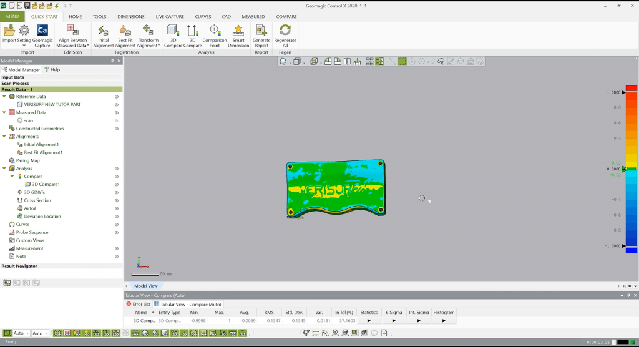Screen dimensions: 639x347
Task: Launch the Best Fit Alignment tool
Action: 125,36
